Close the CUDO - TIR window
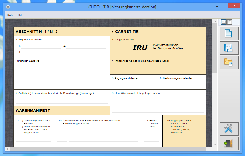This screenshot has width=245, height=156. 234,6
